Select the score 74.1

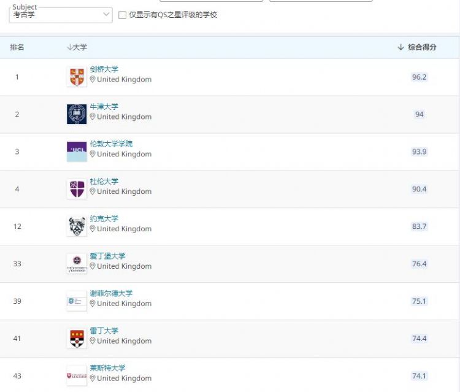click(x=420, y=375)
